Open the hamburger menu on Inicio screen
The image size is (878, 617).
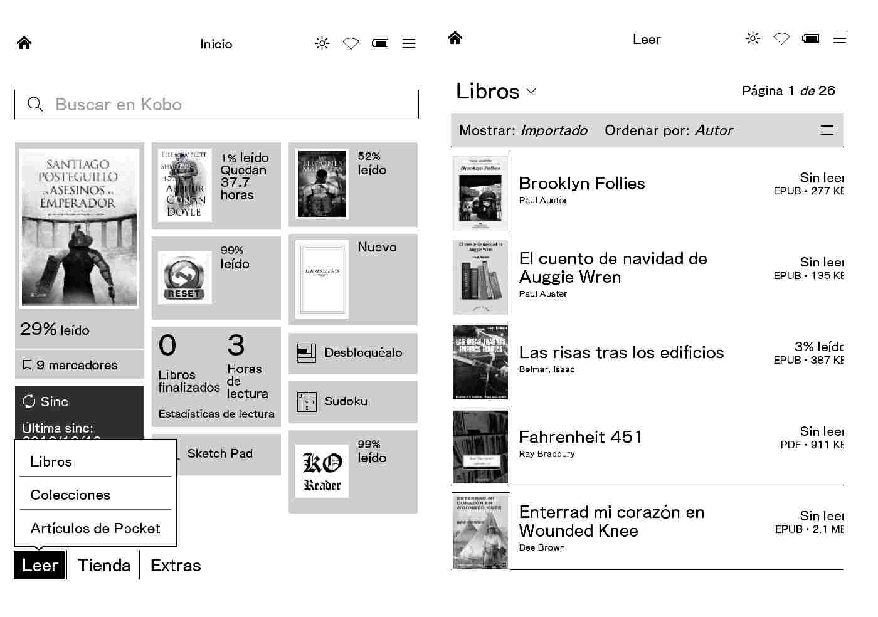409,43
